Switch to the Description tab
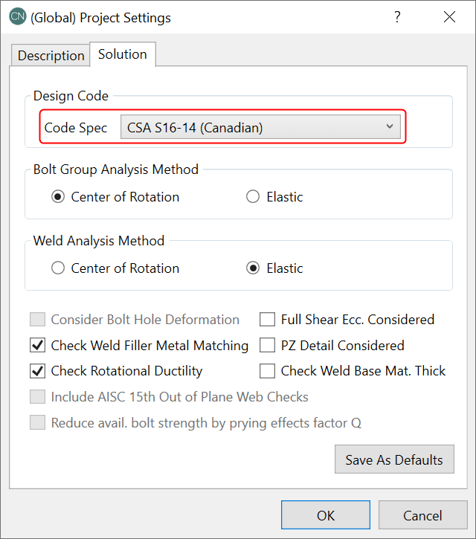The image size is (476, 539). [x=51, y=56]
